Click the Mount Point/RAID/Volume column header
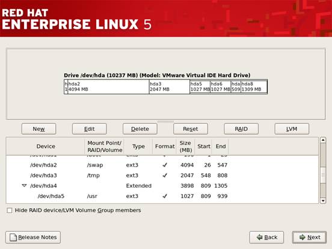The height and width of the screenshot is (249, 332). pos(105,146)
